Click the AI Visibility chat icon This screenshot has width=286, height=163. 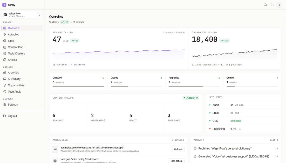[5, 79]
